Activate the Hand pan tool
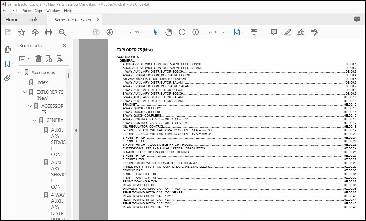The width and height of the screenshot is (366, 221). coord(169,32)
